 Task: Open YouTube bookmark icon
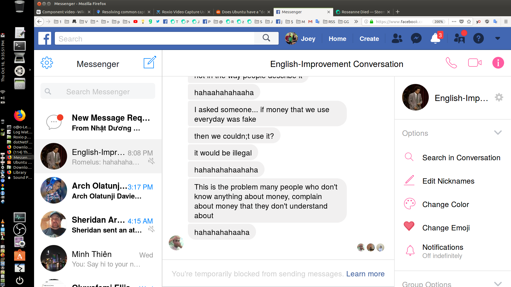coord(135,22)
